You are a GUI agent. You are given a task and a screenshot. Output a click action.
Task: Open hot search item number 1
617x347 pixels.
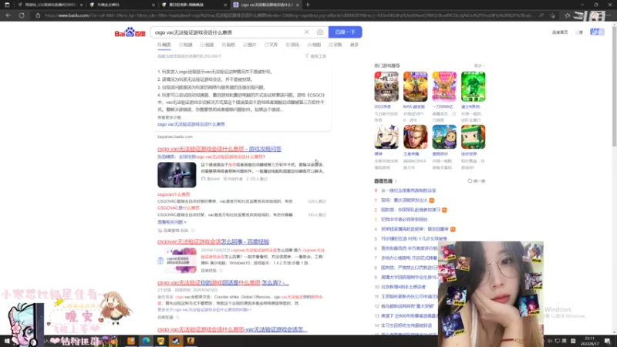point(404,200)
